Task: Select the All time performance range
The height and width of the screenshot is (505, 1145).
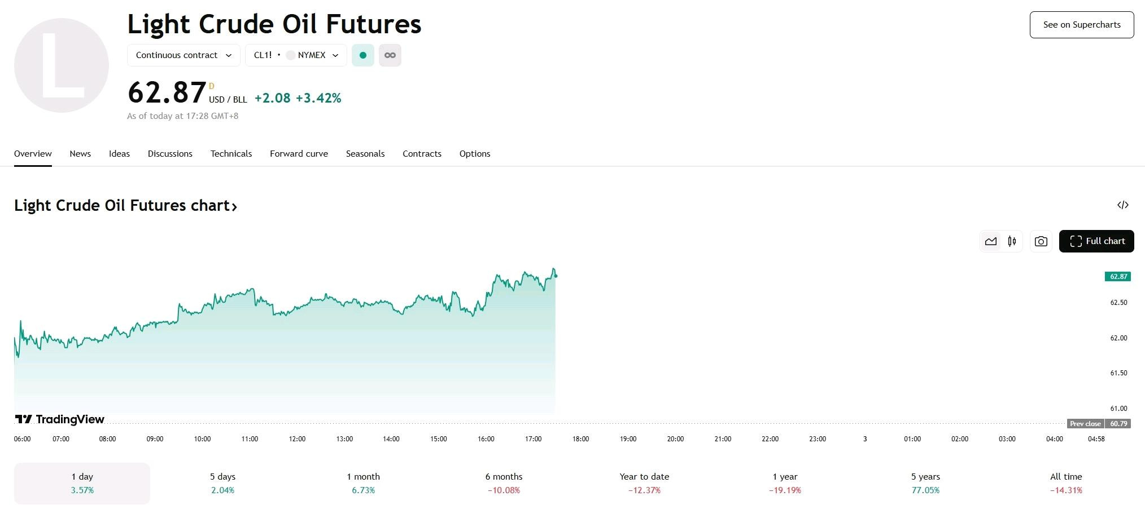Action: [x=1066, y=483]
